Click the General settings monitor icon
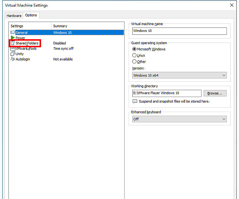 pos(13,33)
